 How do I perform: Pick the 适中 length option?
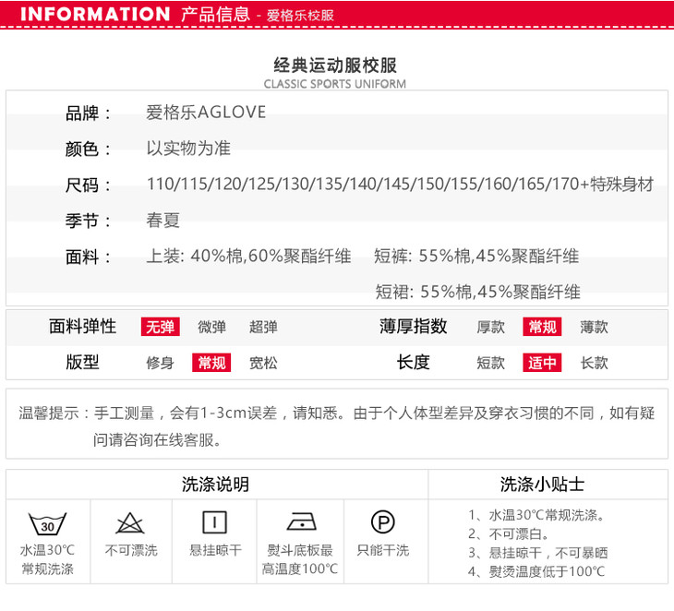pos(542,363)
